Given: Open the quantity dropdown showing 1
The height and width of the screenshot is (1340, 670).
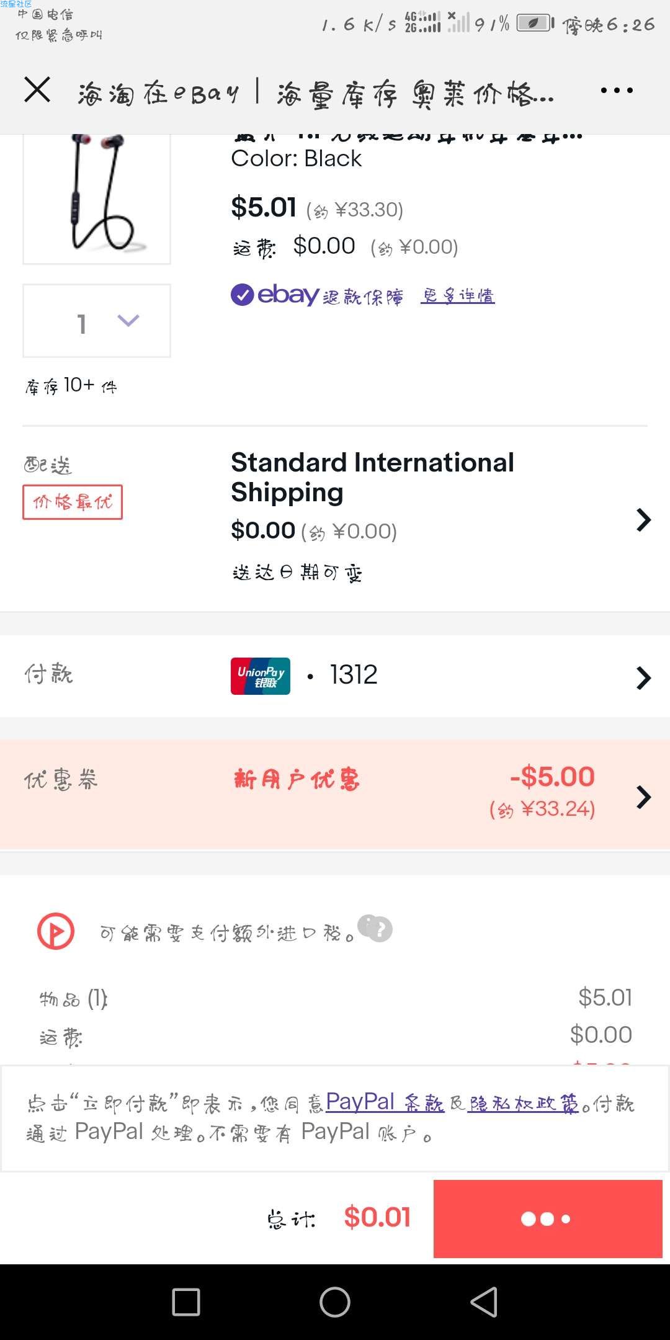Looking at the screenshot, I should (97, 321).
